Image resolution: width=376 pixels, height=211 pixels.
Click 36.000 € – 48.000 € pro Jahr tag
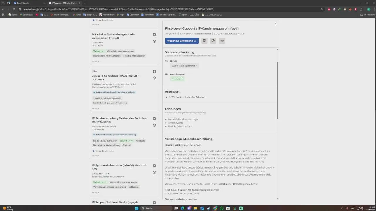click(x=107, y=98)
